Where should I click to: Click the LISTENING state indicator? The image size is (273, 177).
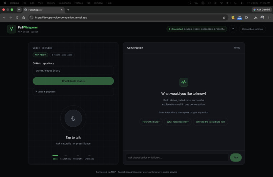tap(65, 157)
